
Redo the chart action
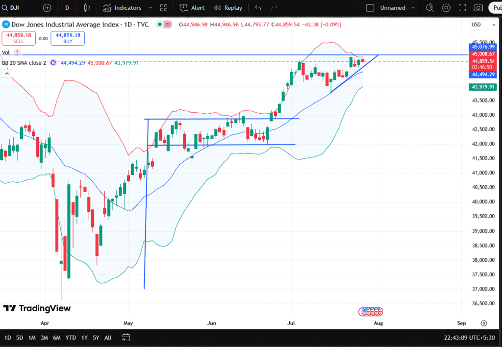click(x=274, y=8)
